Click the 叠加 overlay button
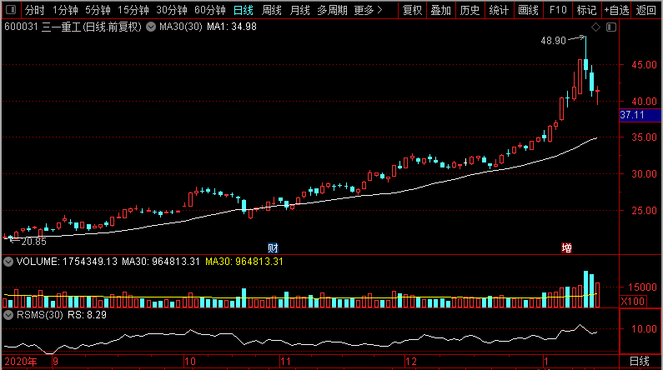 click(x=440, y=10)
